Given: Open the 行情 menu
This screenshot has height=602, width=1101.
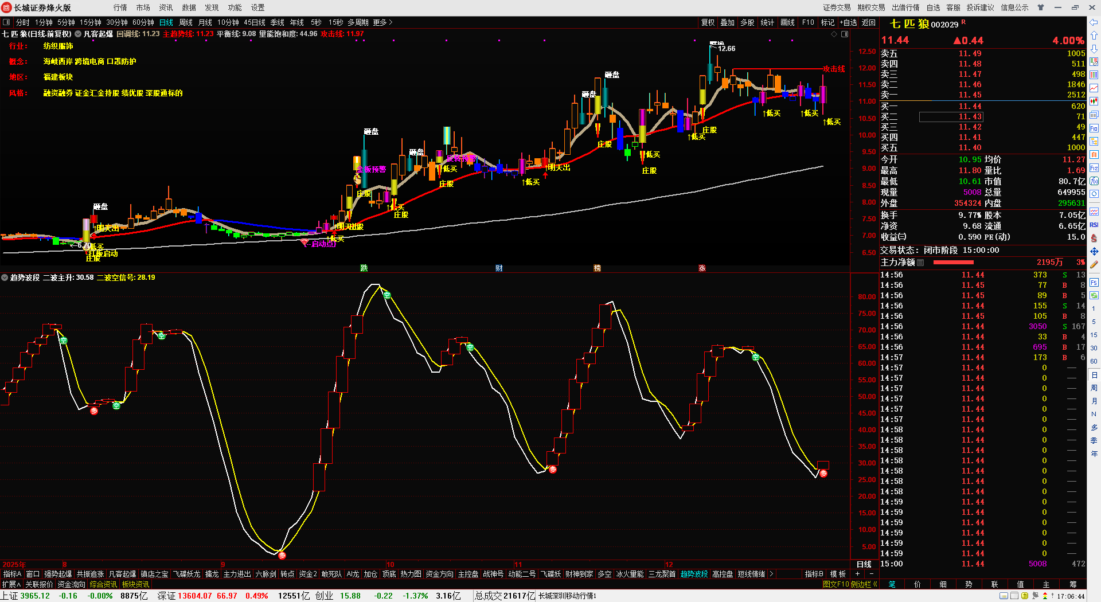Looking at the screenshot, I should (x=120, y=7).
